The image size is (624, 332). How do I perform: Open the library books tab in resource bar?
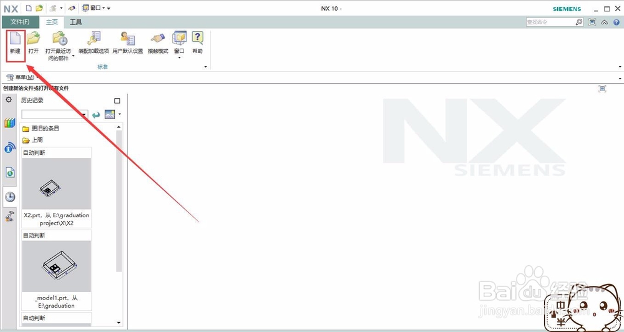10,123
